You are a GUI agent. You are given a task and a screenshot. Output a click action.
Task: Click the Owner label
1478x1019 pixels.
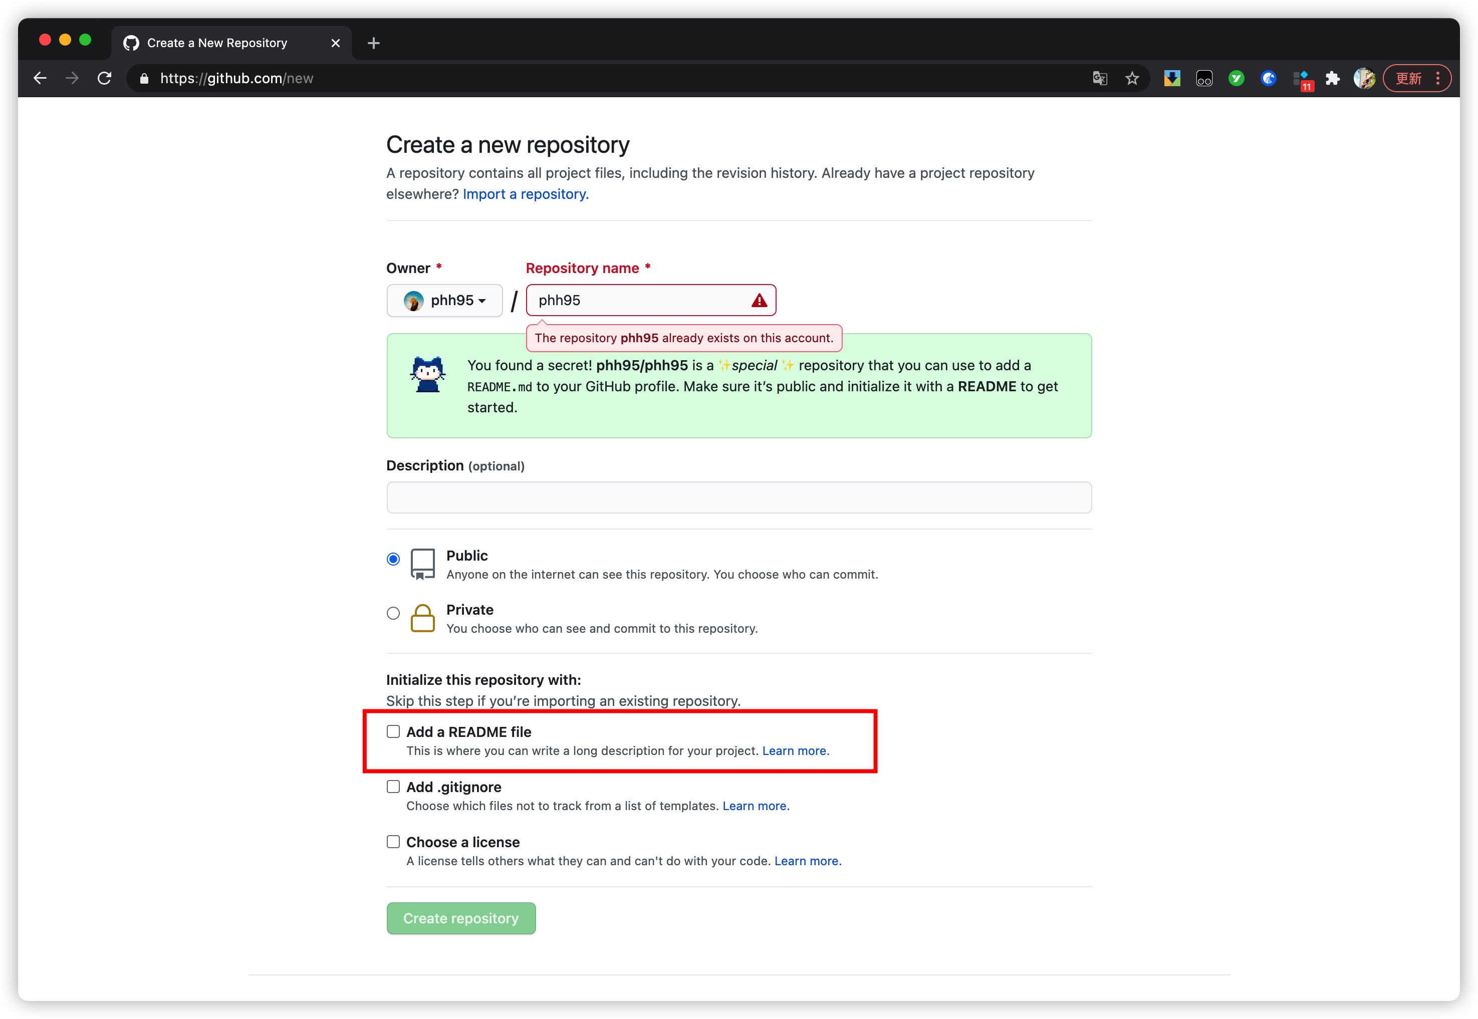point(408,268)
